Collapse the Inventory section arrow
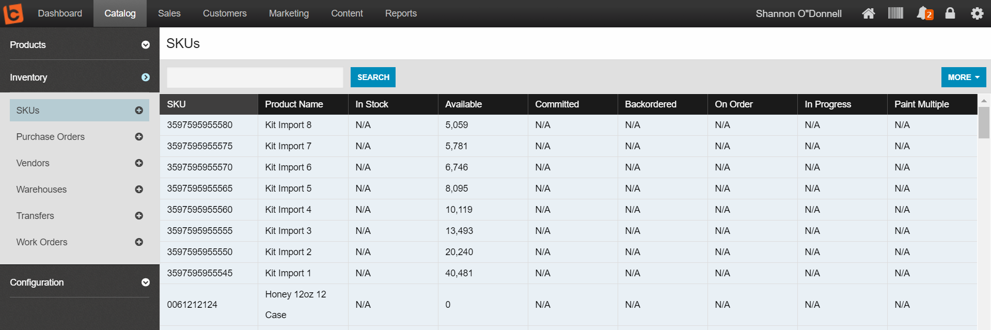Viewport: 991px width, 330px height. pos(146,77)
